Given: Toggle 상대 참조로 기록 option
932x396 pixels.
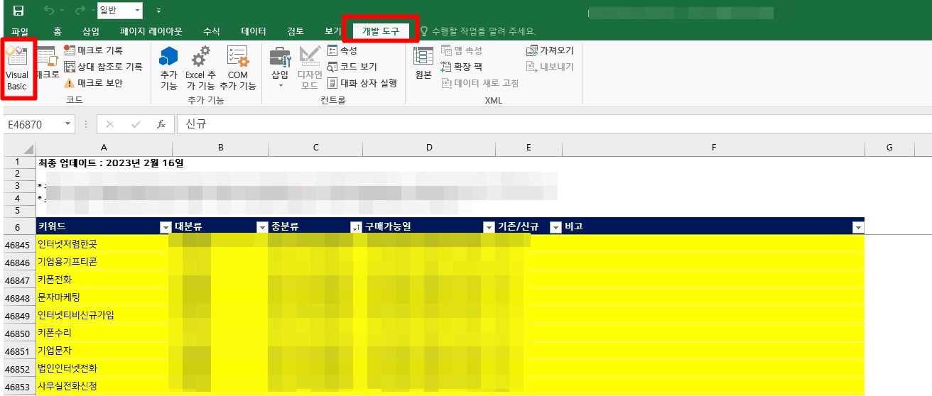Looking at the screenshot, I should 103,67.
